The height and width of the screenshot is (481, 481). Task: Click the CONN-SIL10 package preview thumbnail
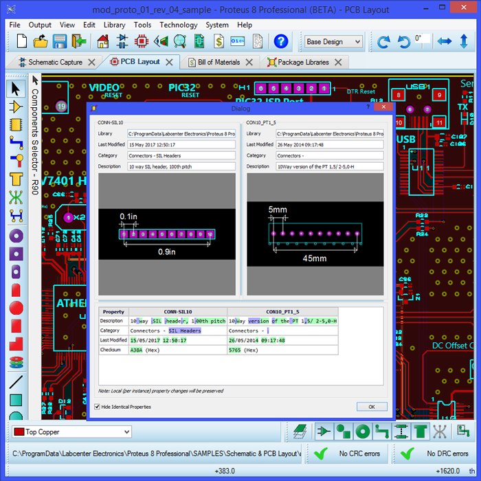[167, 234]
